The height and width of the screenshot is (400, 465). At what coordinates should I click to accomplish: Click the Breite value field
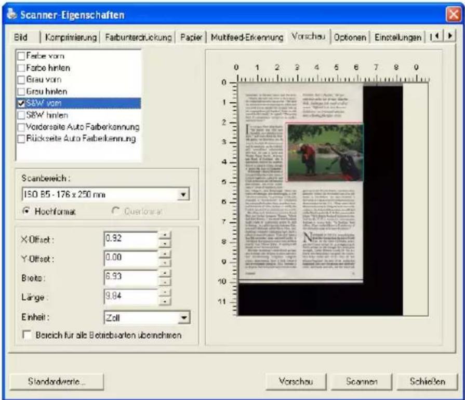click(x=131, y=277)
